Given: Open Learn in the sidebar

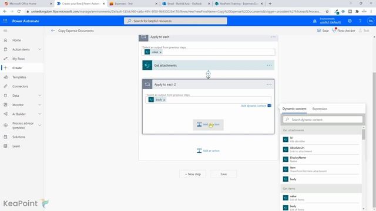Looking at the screenshot, I should (16, 146).
